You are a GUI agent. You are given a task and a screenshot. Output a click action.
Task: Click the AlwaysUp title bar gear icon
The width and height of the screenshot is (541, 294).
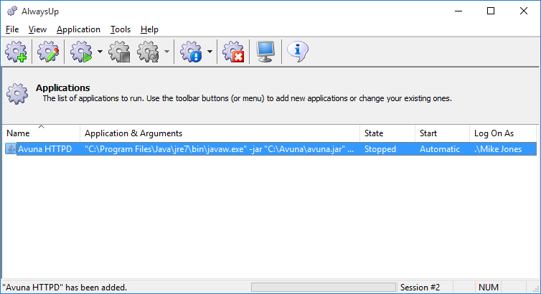(x=12, y=11)
